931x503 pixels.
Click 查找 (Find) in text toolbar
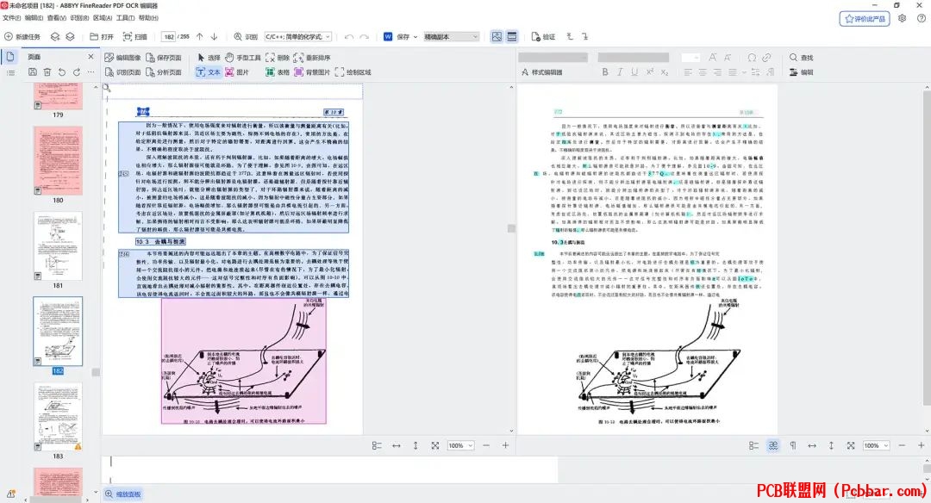pos(801,58)
